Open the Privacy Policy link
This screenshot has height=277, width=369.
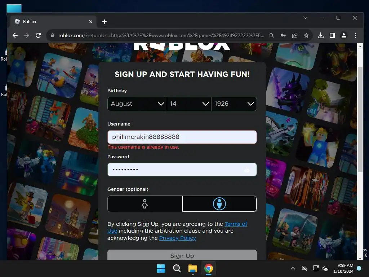tap(177, 238)
